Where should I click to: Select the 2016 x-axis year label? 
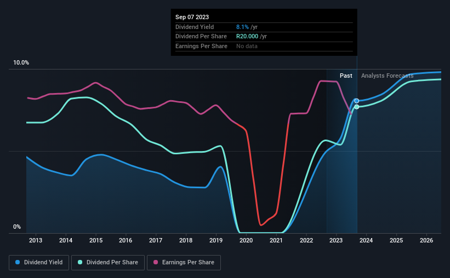[126, 240]
